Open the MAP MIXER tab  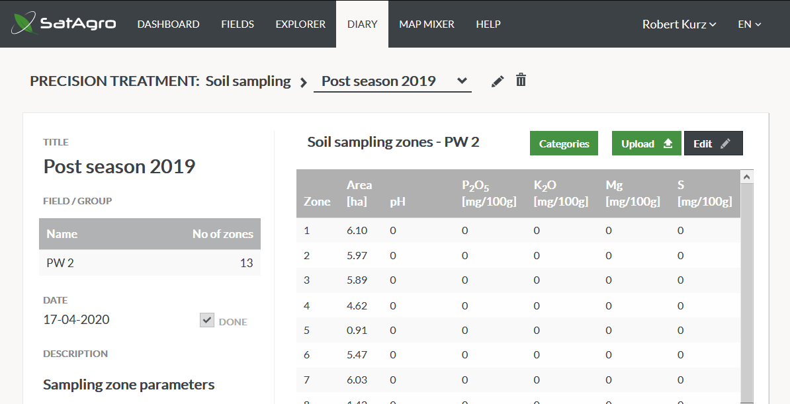(x=427, y=24)
